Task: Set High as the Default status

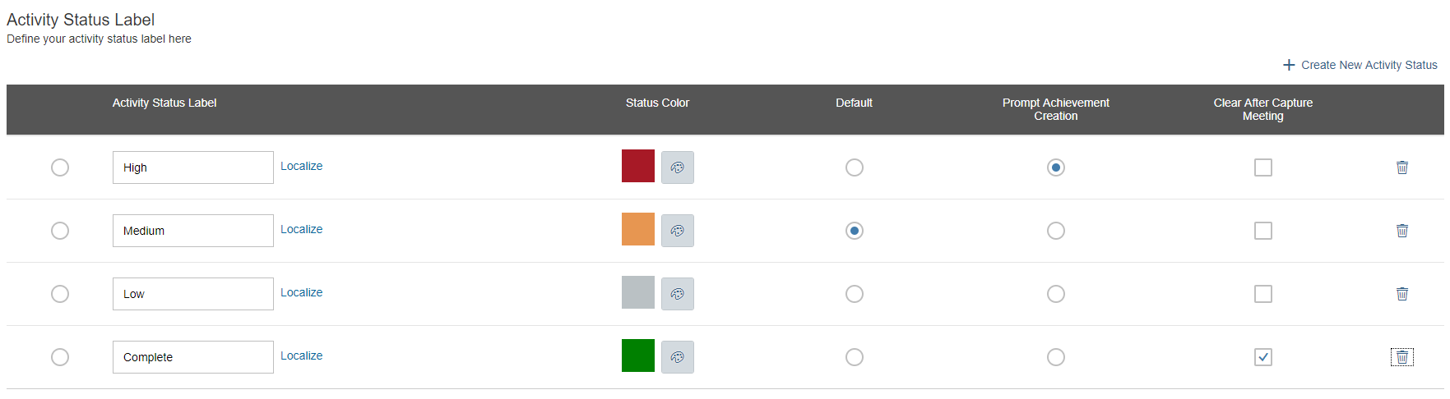Action: (855, 167)
